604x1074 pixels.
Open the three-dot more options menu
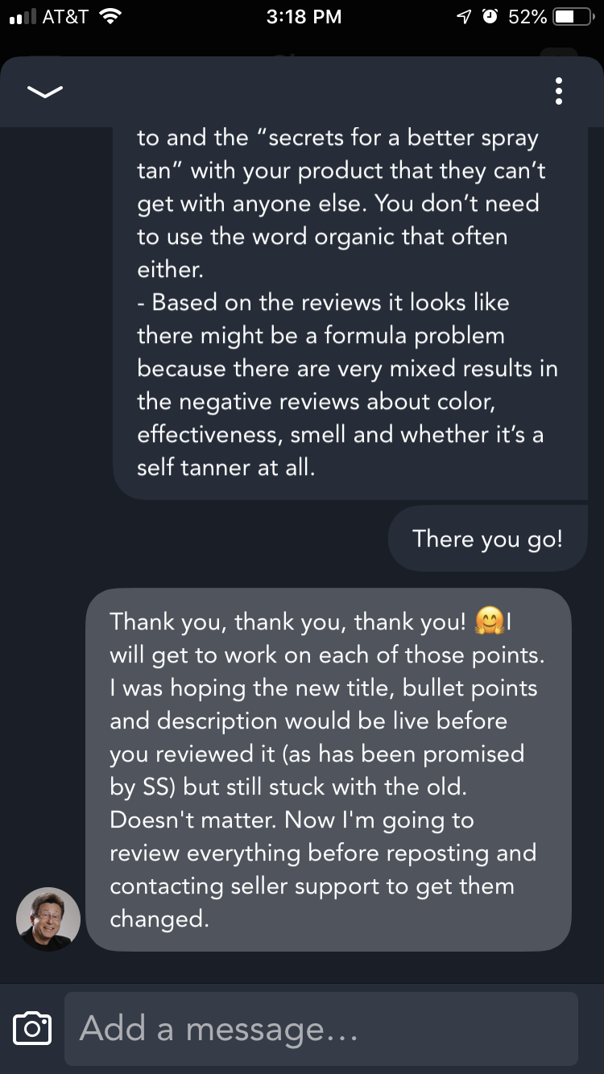(558, 92)
